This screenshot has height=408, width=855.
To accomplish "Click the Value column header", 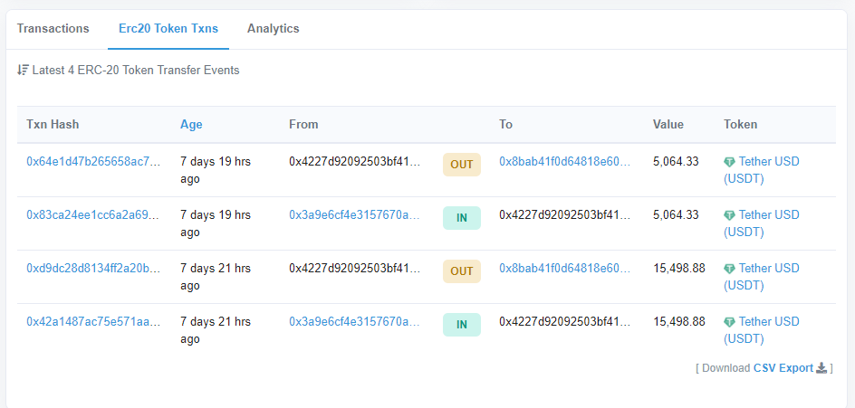I will click(668, 124).
